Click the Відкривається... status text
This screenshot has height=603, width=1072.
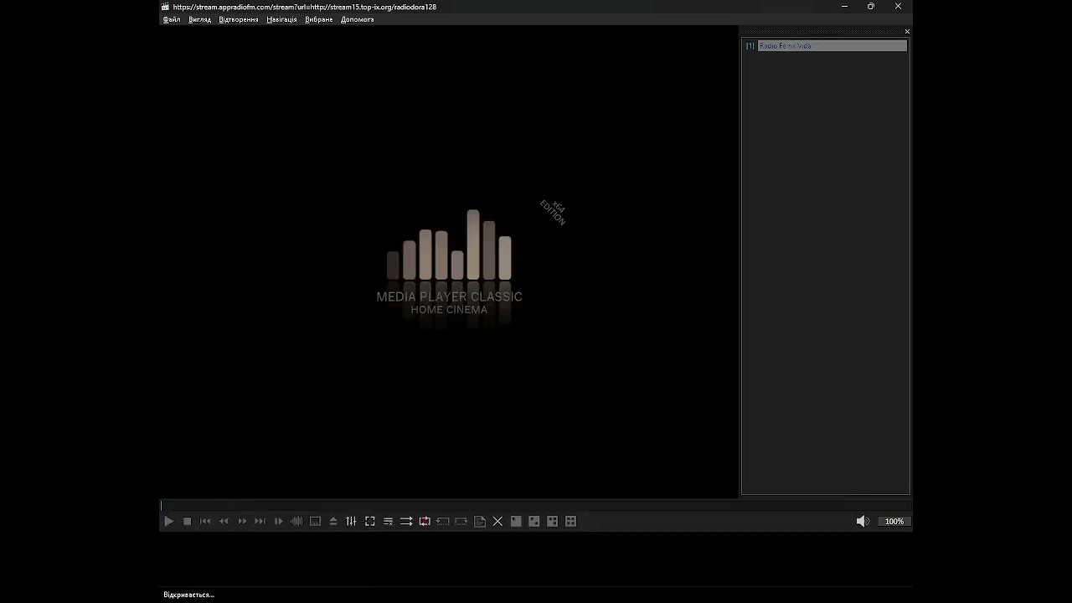point(189,595)
